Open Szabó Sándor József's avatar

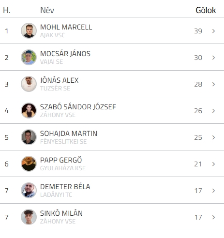click(x=29, y=110)
